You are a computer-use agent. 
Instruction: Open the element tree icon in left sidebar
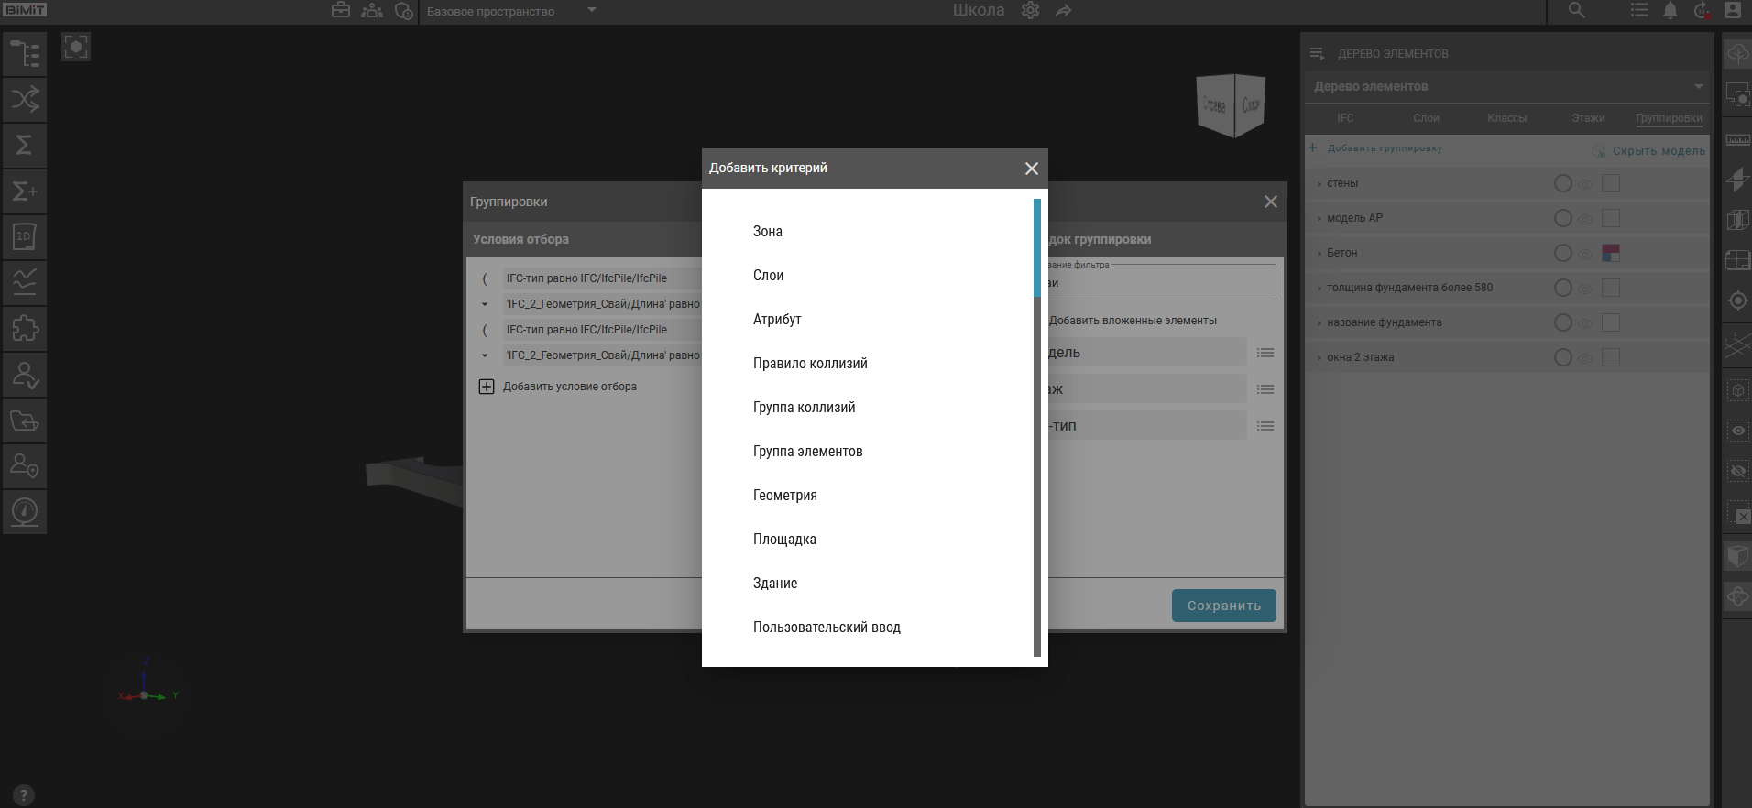pyautogui.click(x=25, y=54)
